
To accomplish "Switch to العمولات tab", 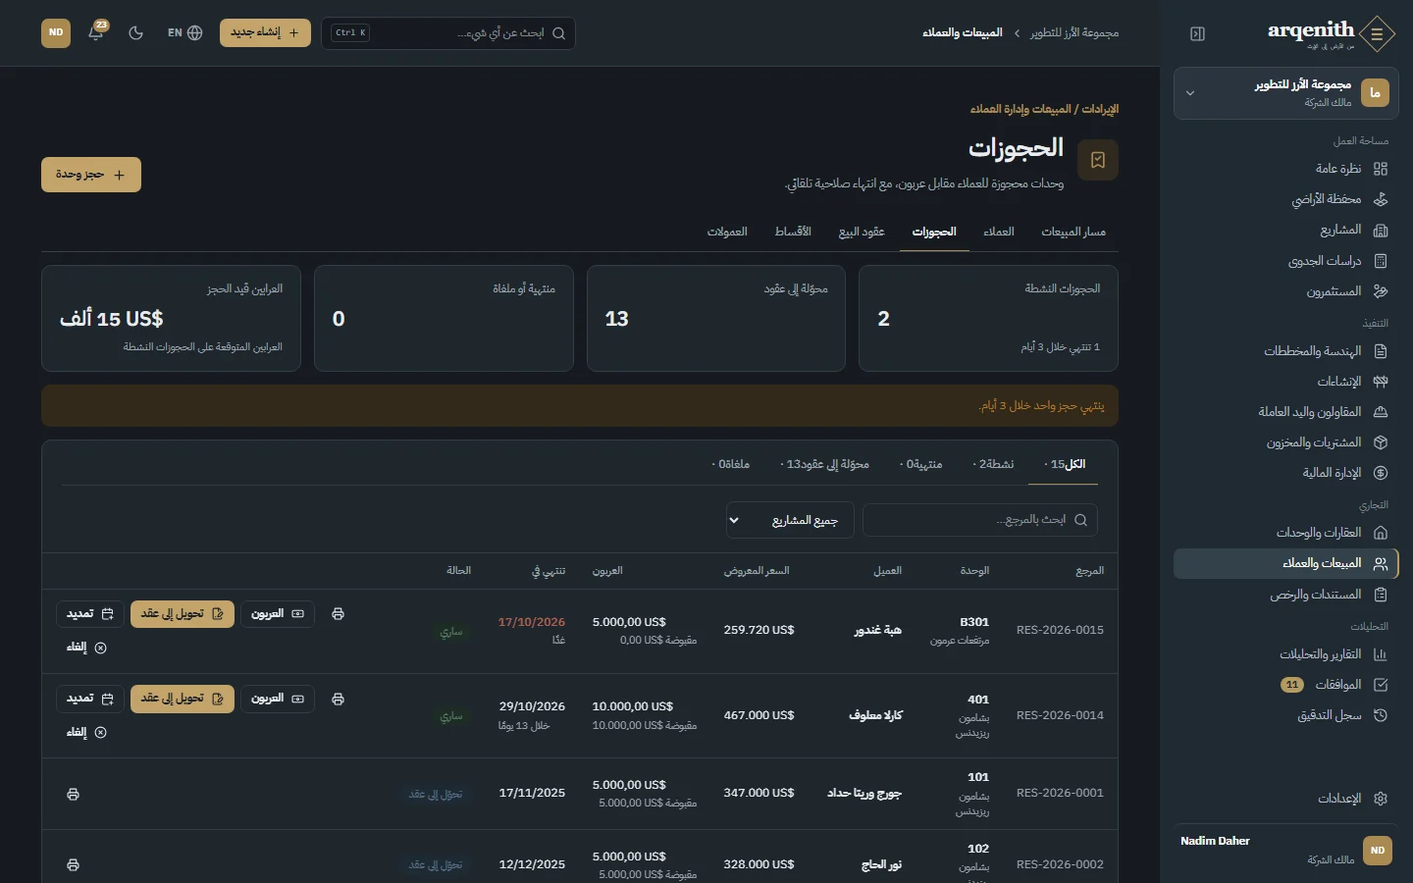I will point(727,232).
